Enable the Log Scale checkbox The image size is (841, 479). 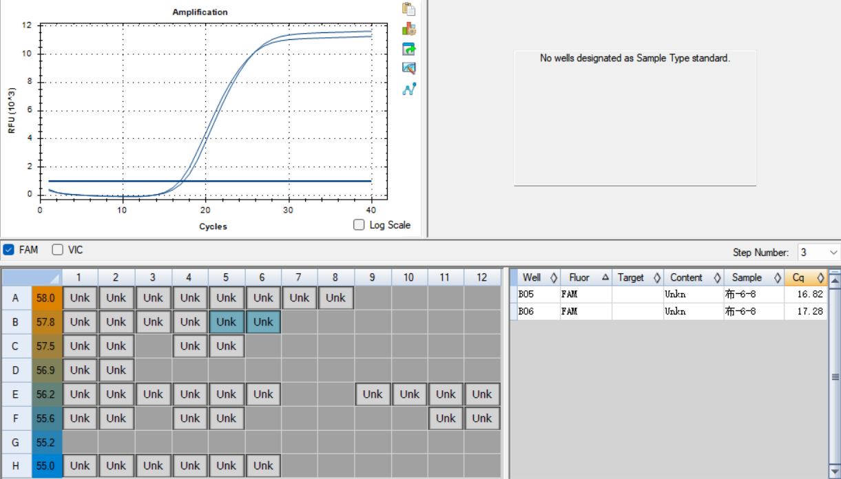(359, 224)
